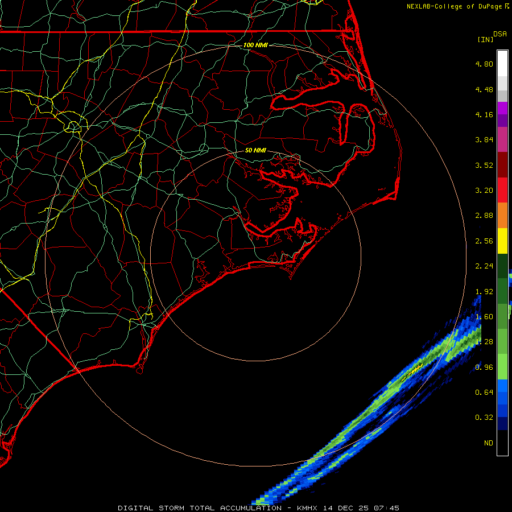
Task: Pick the yellow swatch beside 2.56
Action: (x=502, y=241)
